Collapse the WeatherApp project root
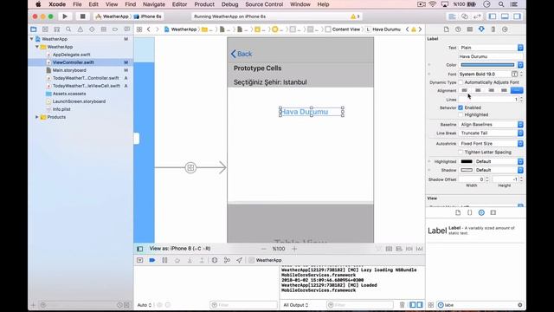Image resolution: width=554 pixels, height=312 pixels. click(x=32, y=39)
